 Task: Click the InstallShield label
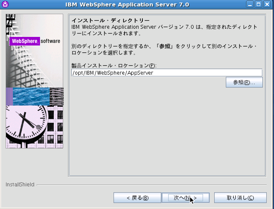pyautogui.click(x=20, y=185)
